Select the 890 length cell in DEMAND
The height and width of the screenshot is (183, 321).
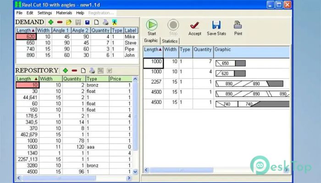(26, 55)
